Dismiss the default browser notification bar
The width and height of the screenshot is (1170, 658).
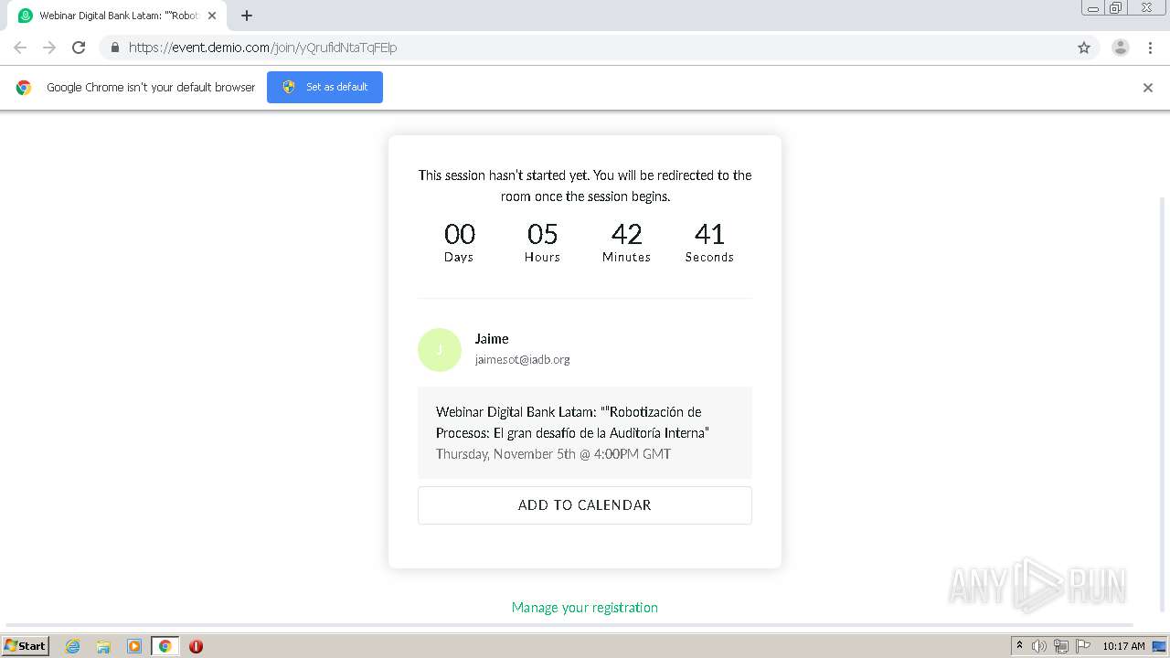tap(1148, 88)
